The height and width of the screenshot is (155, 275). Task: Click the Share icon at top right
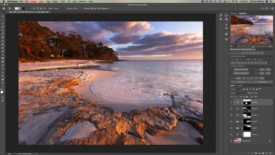click(x=272, y=8)
